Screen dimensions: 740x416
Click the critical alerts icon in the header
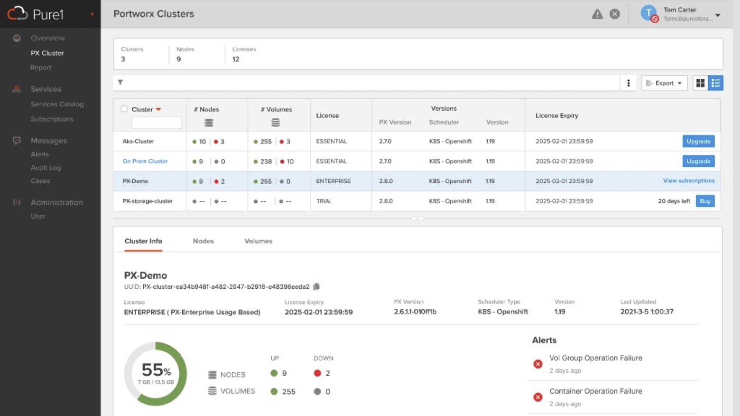[615, 14]
